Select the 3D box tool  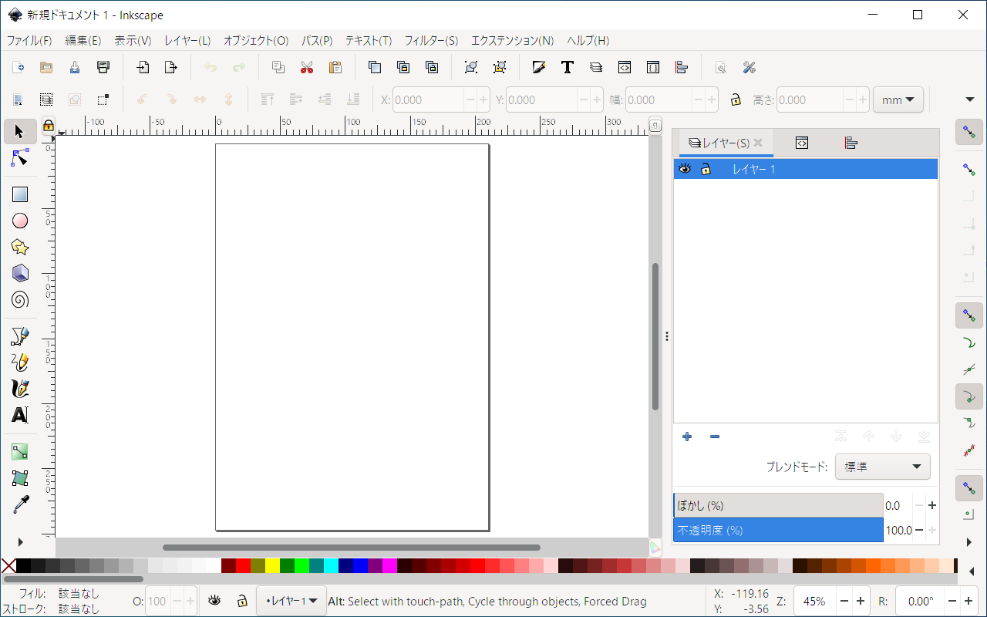point(20,274)
